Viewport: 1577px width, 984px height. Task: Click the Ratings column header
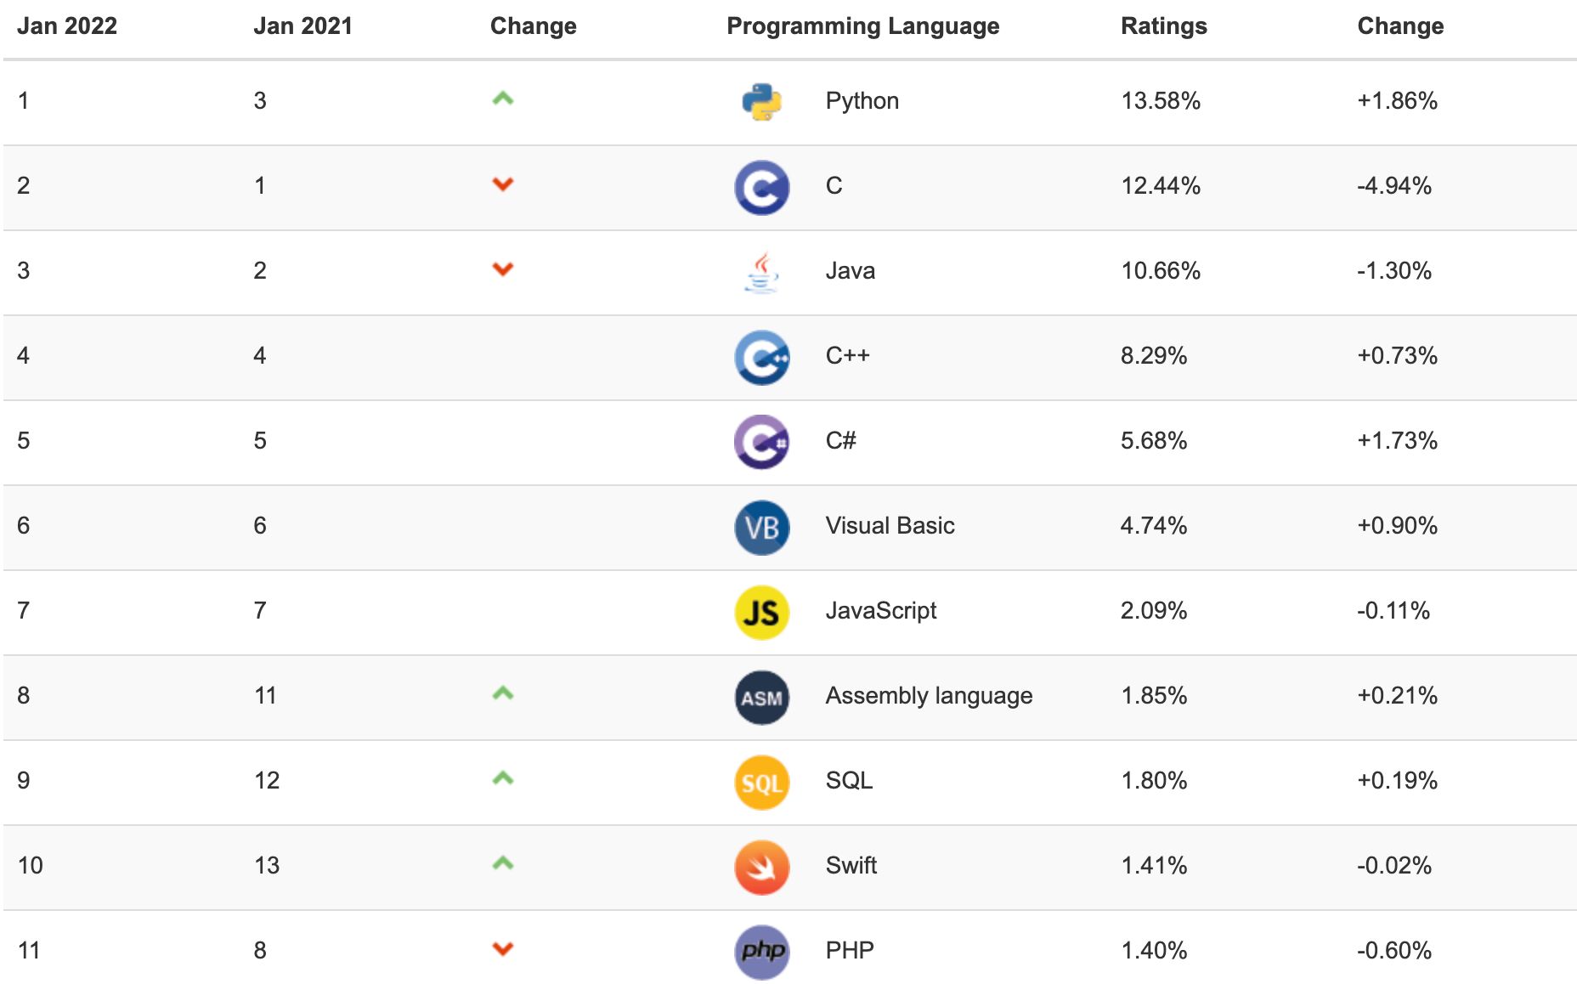(1163, 26)
